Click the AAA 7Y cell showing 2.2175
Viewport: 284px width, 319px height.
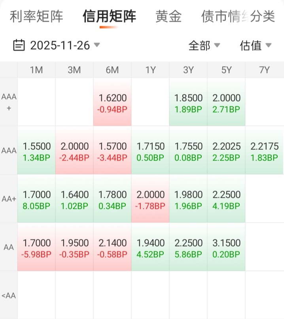click(x=264, y=151)
